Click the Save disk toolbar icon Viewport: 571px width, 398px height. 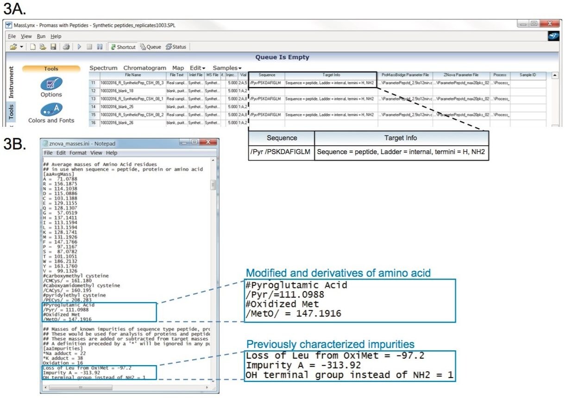[x=53, y=47]
